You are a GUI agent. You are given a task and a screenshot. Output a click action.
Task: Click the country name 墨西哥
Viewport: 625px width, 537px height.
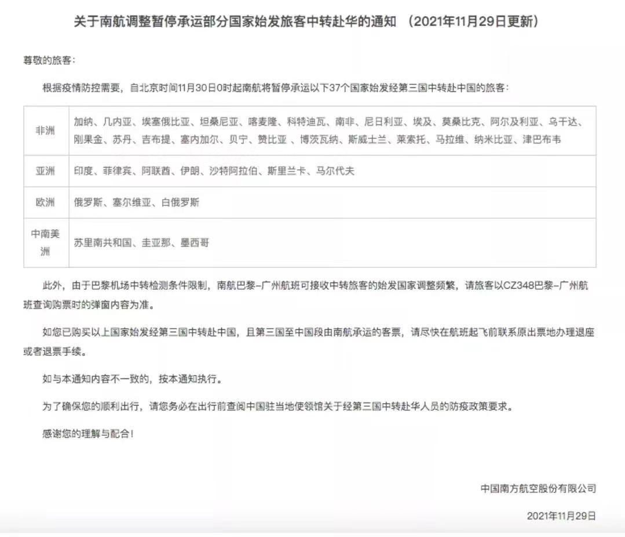195,242
